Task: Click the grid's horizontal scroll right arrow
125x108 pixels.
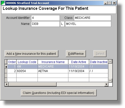Action: pyautogui.click(x=106, y=84)
